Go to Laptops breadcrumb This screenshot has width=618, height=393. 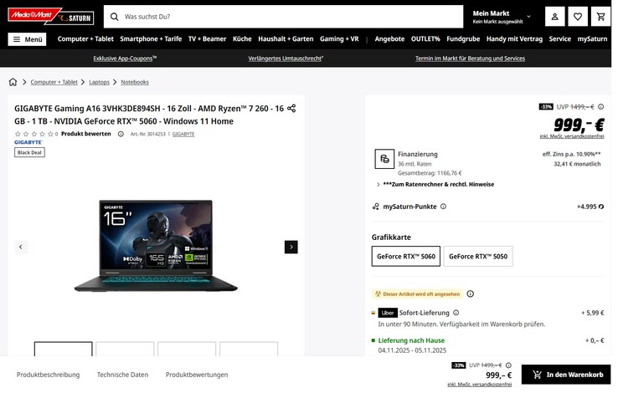click(x=99, y=82)
